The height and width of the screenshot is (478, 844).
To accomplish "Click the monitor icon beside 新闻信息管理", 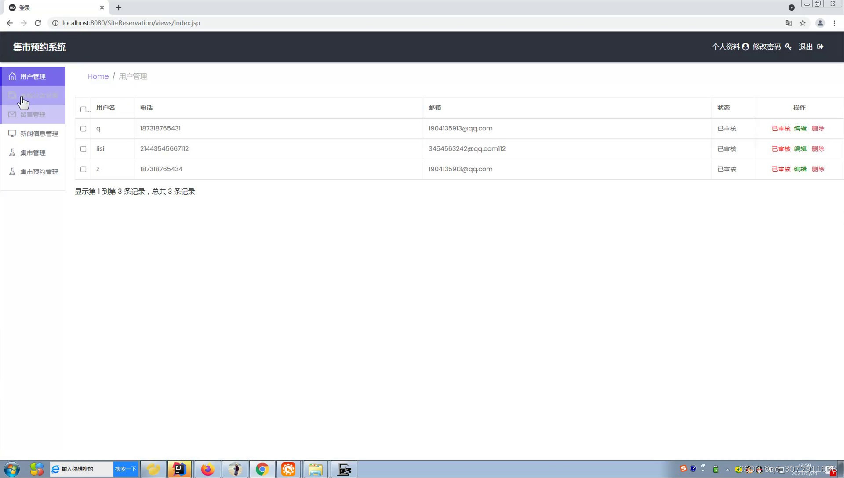I will click(x=12, y=134).
